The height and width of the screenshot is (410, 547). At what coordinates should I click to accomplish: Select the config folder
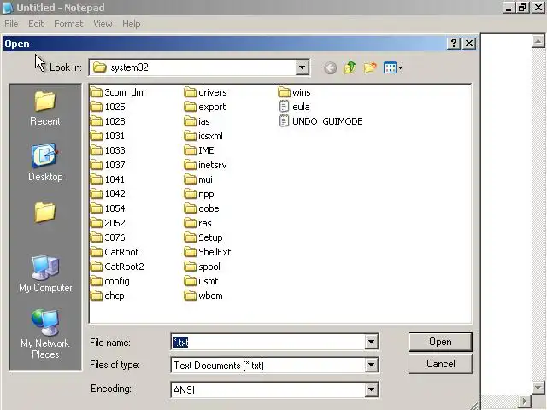pyautogui.click(x=110, y=281)
